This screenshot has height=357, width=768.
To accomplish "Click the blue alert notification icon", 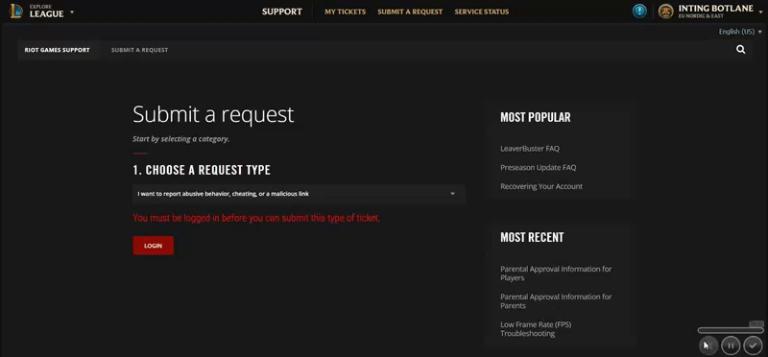I will tap(639, 12).
